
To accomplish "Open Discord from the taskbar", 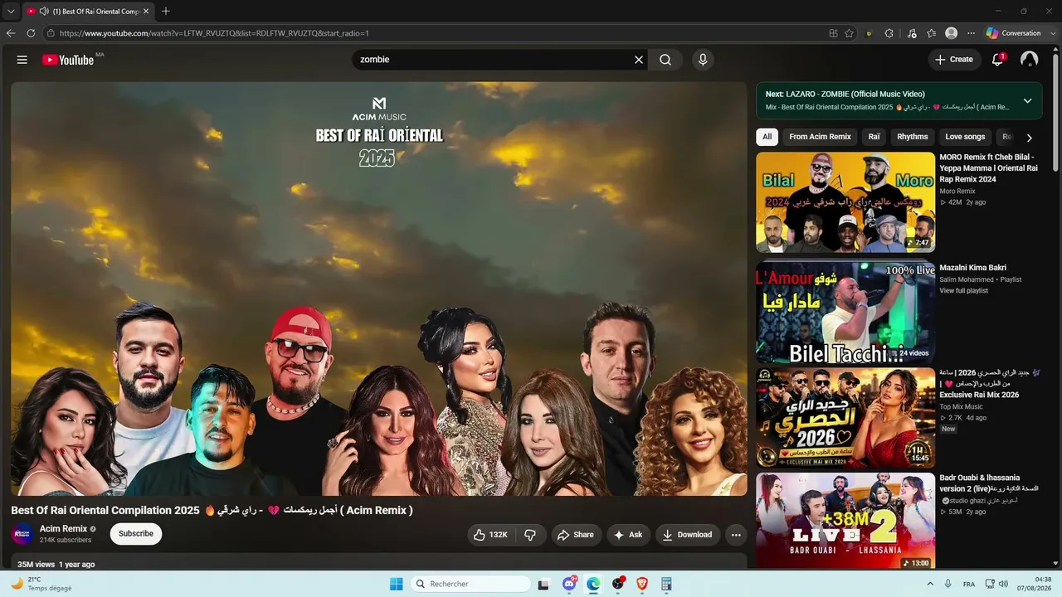I will (570, 584).
